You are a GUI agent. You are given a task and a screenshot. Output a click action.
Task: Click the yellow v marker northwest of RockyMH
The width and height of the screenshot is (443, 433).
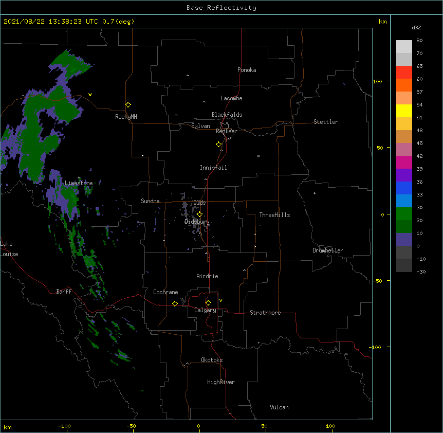click(90, 95)
